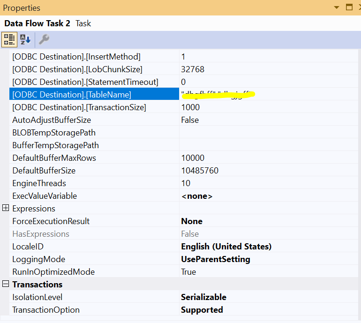Click the empty BufferTempStoragePath value field

coord(269,145)
